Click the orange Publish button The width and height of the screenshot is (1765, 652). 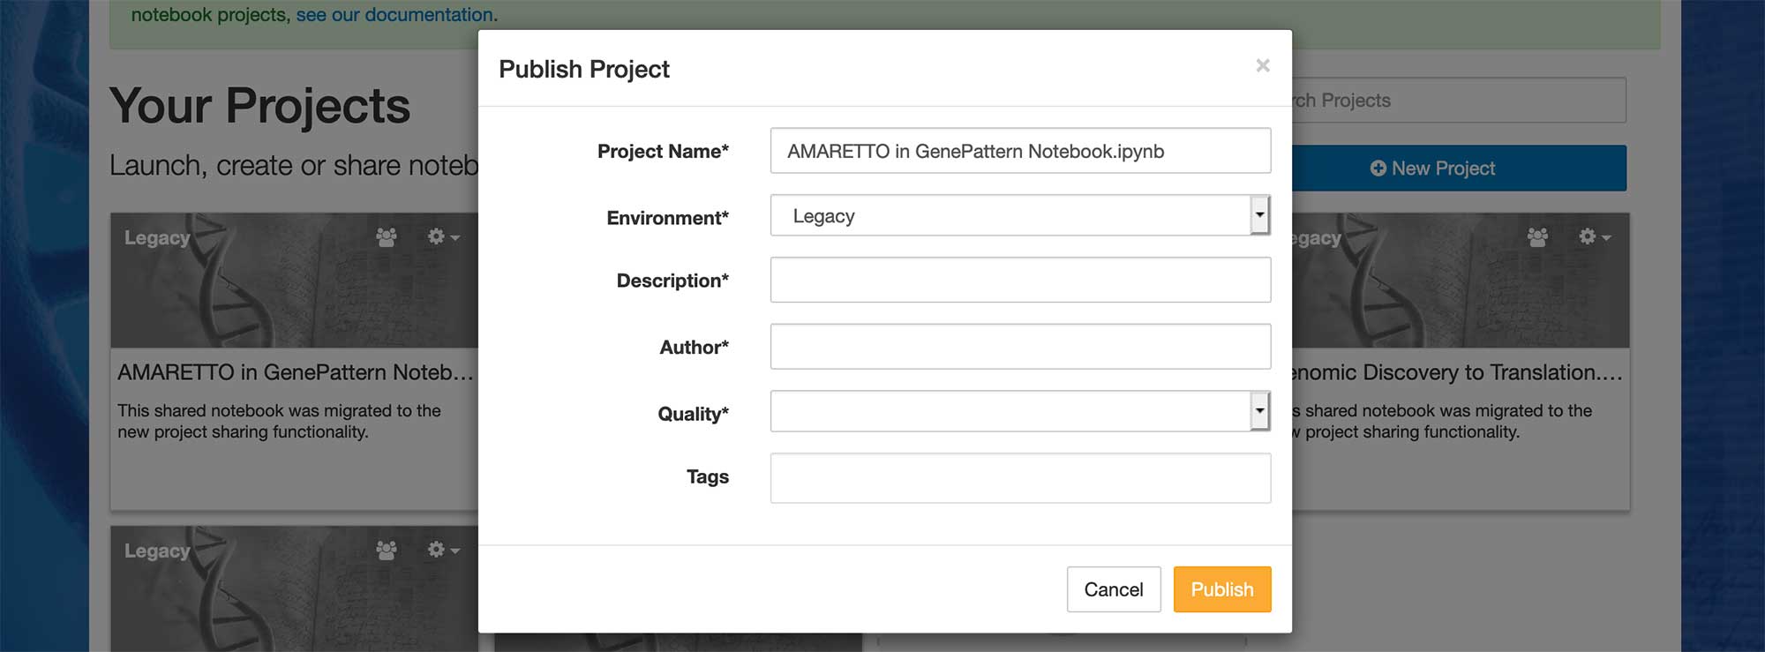coord(1222,589)
